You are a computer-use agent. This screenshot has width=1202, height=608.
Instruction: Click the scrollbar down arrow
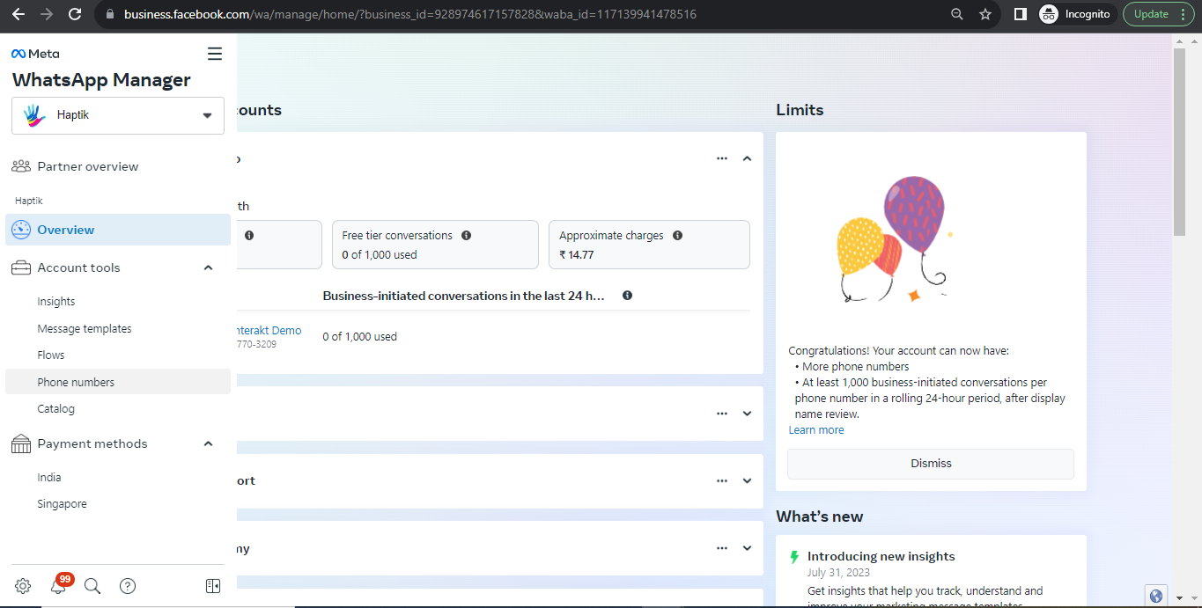[1180, 598]
